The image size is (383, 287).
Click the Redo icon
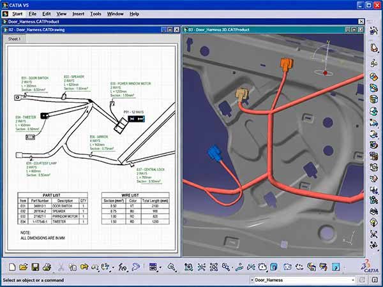[105, 267]
